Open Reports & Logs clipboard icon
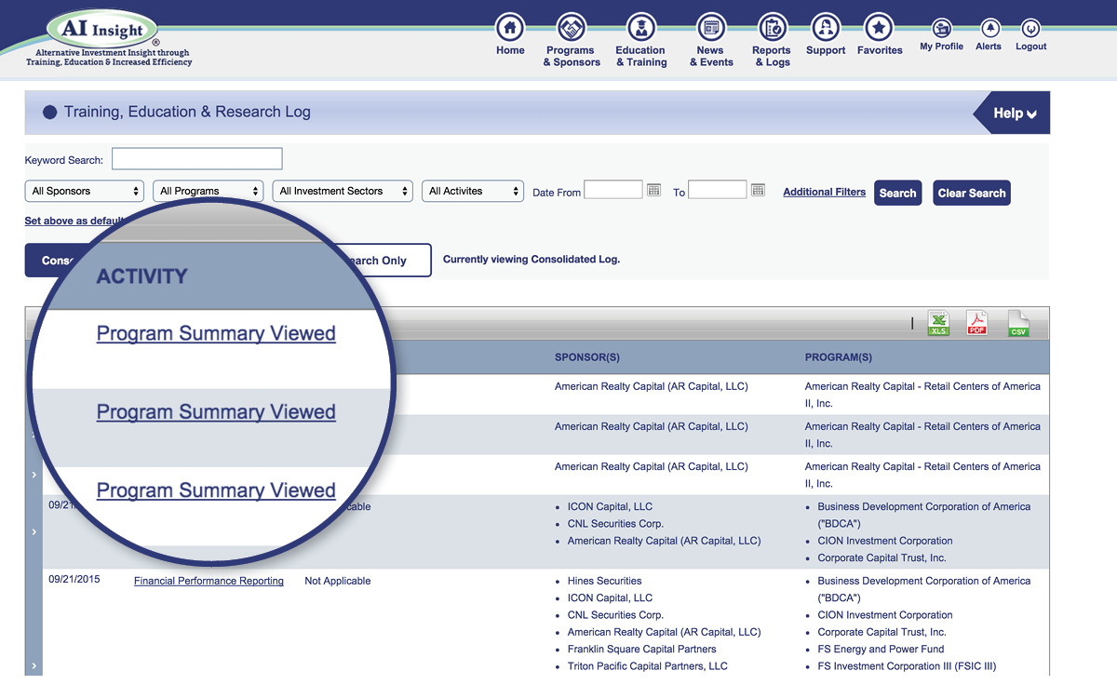This screenshot has height=698, width=1117. coord(772,27)
